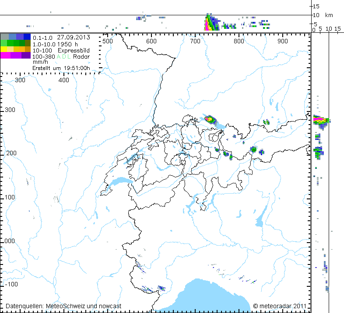Image resolution: width=344 pixels, height=313 pixels.
Task: Click the "200" y-axis label
Action: pyautogui.click(x=11, y=153)
